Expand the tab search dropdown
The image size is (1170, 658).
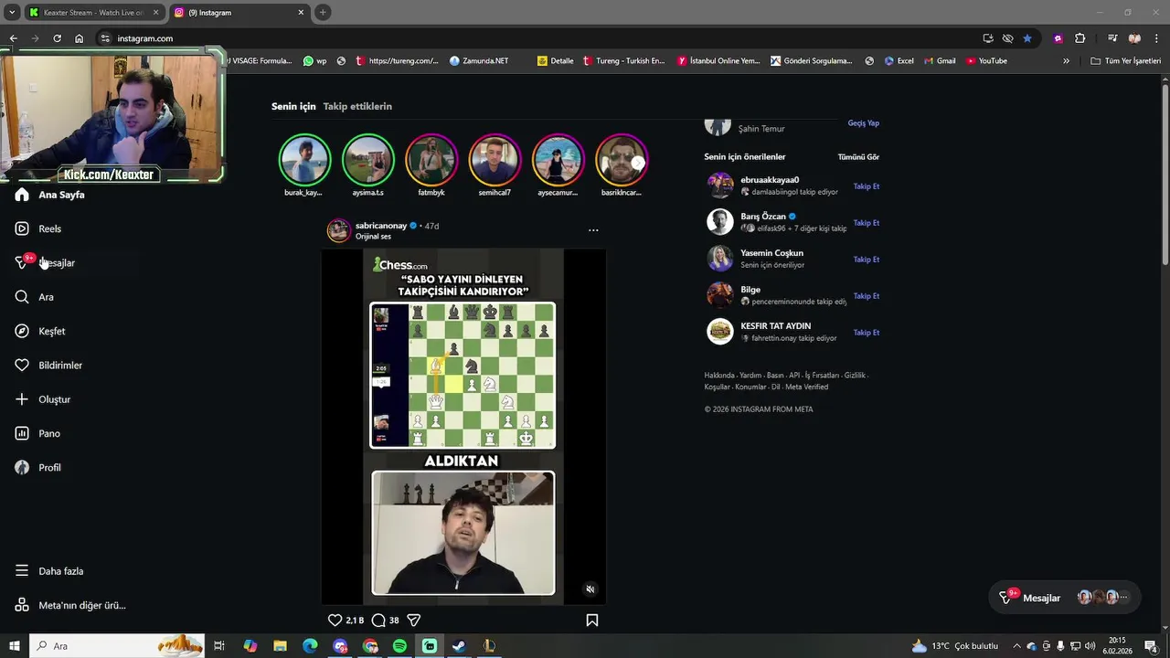[x=12, y=13]
